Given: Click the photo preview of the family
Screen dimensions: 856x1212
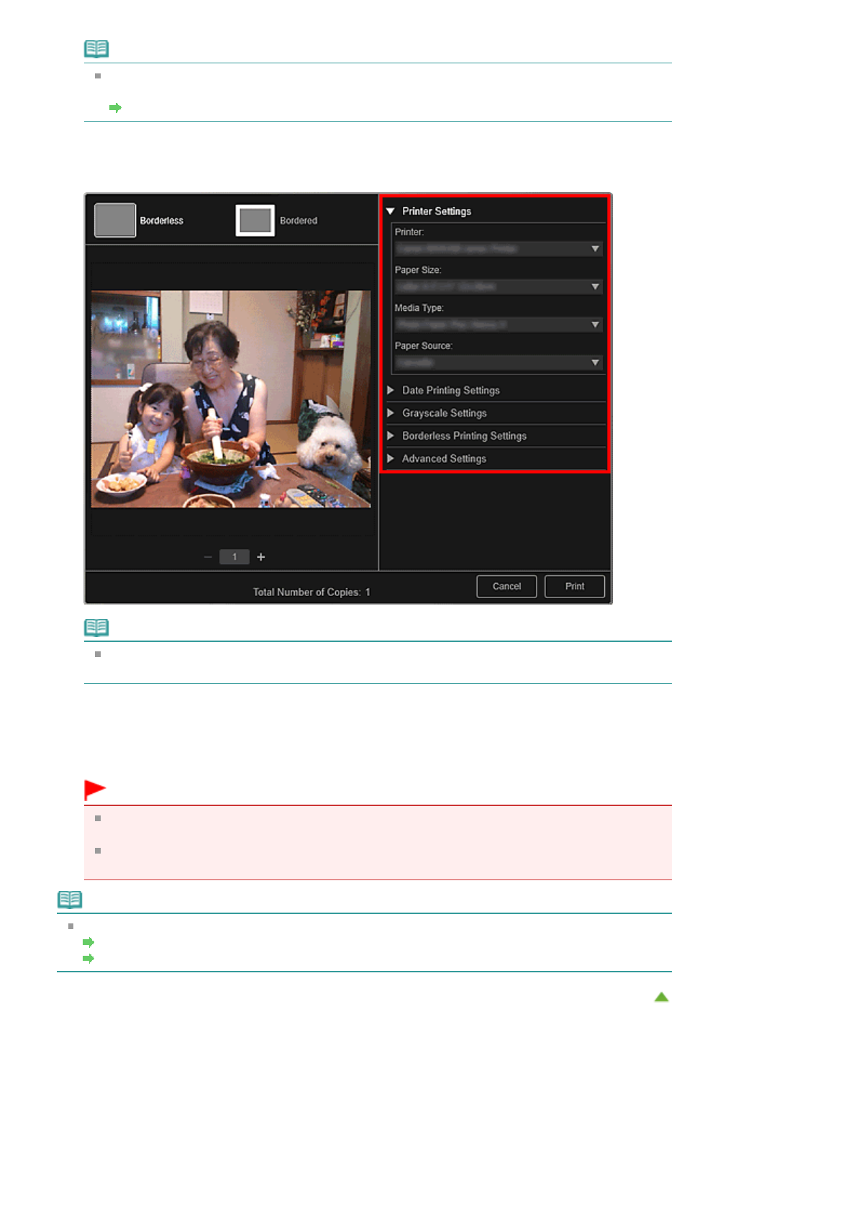Looking at the screenshot, I should pyautogui.click(x=231, y=399).
